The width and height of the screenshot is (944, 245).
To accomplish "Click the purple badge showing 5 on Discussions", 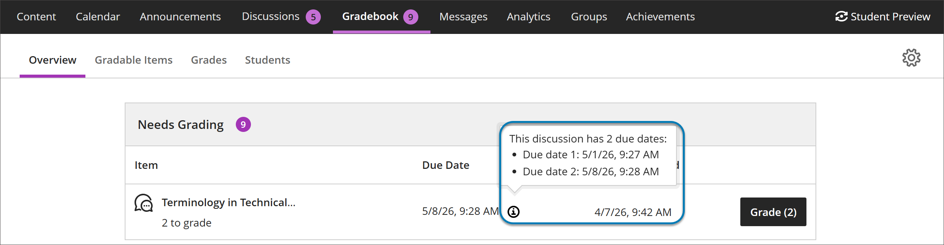I will pos(314,17).
